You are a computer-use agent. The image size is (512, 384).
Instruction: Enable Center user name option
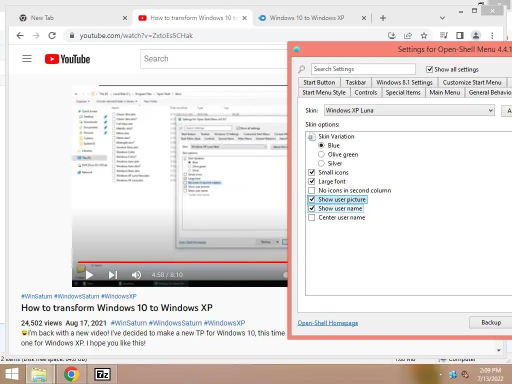(x=312, y=217)
